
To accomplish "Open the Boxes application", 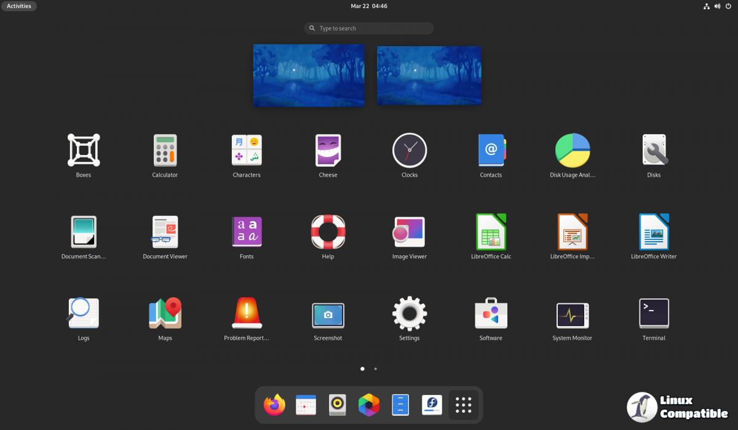I will click(84, 150).
